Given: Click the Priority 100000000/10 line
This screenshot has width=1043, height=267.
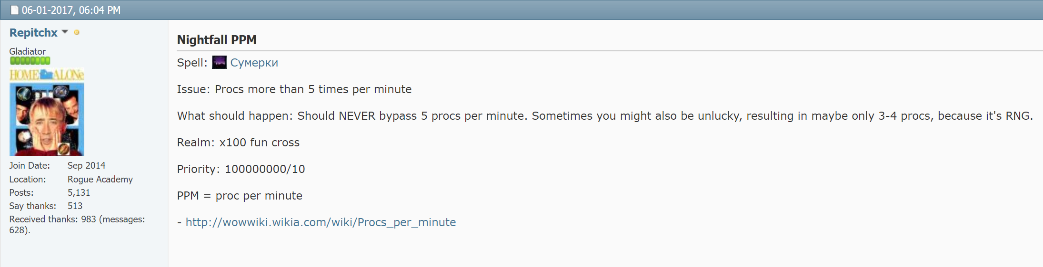Looking at the screenshot, I should (241, 169).
